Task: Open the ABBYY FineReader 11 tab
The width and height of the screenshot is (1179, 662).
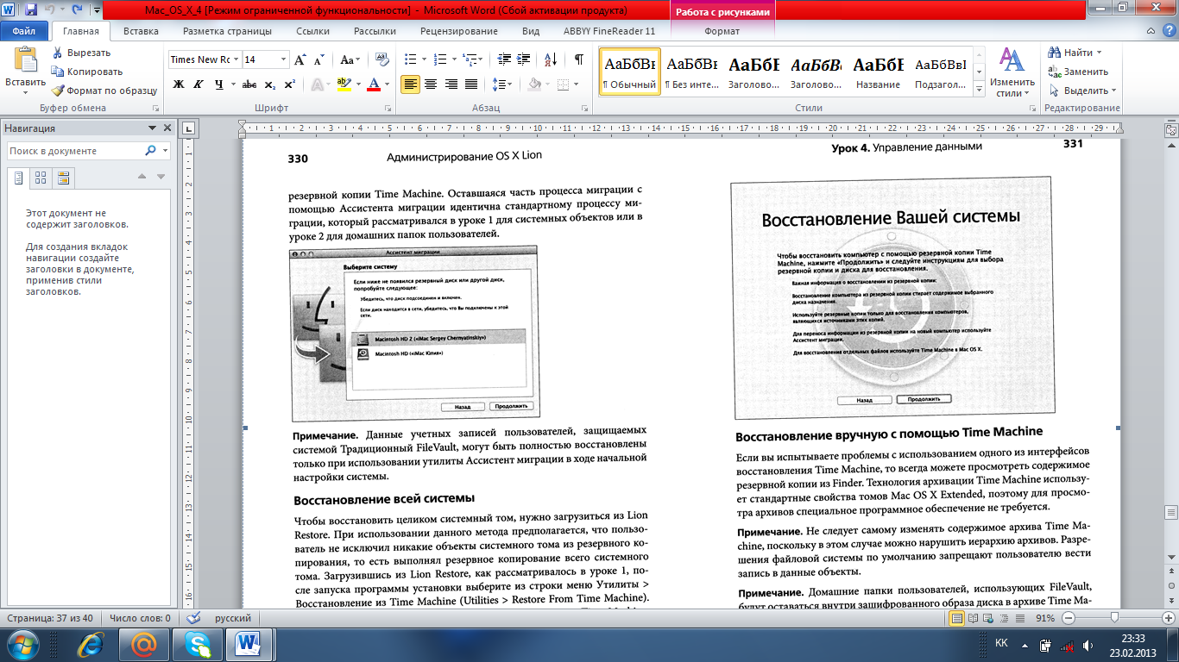Action: pyautogui.click(x=609, y=31)
